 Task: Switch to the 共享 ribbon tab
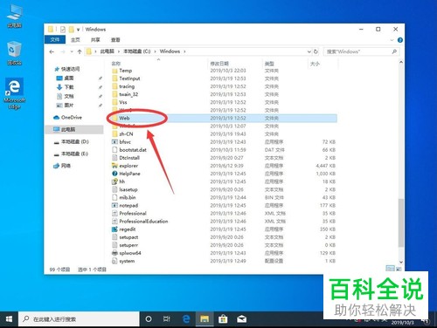(95, 40)
